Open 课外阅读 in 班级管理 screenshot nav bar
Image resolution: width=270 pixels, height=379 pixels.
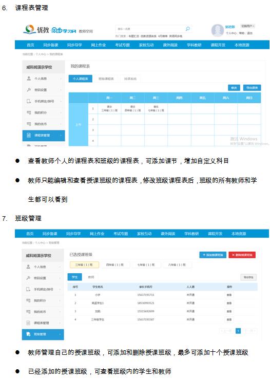pos(168,234)
